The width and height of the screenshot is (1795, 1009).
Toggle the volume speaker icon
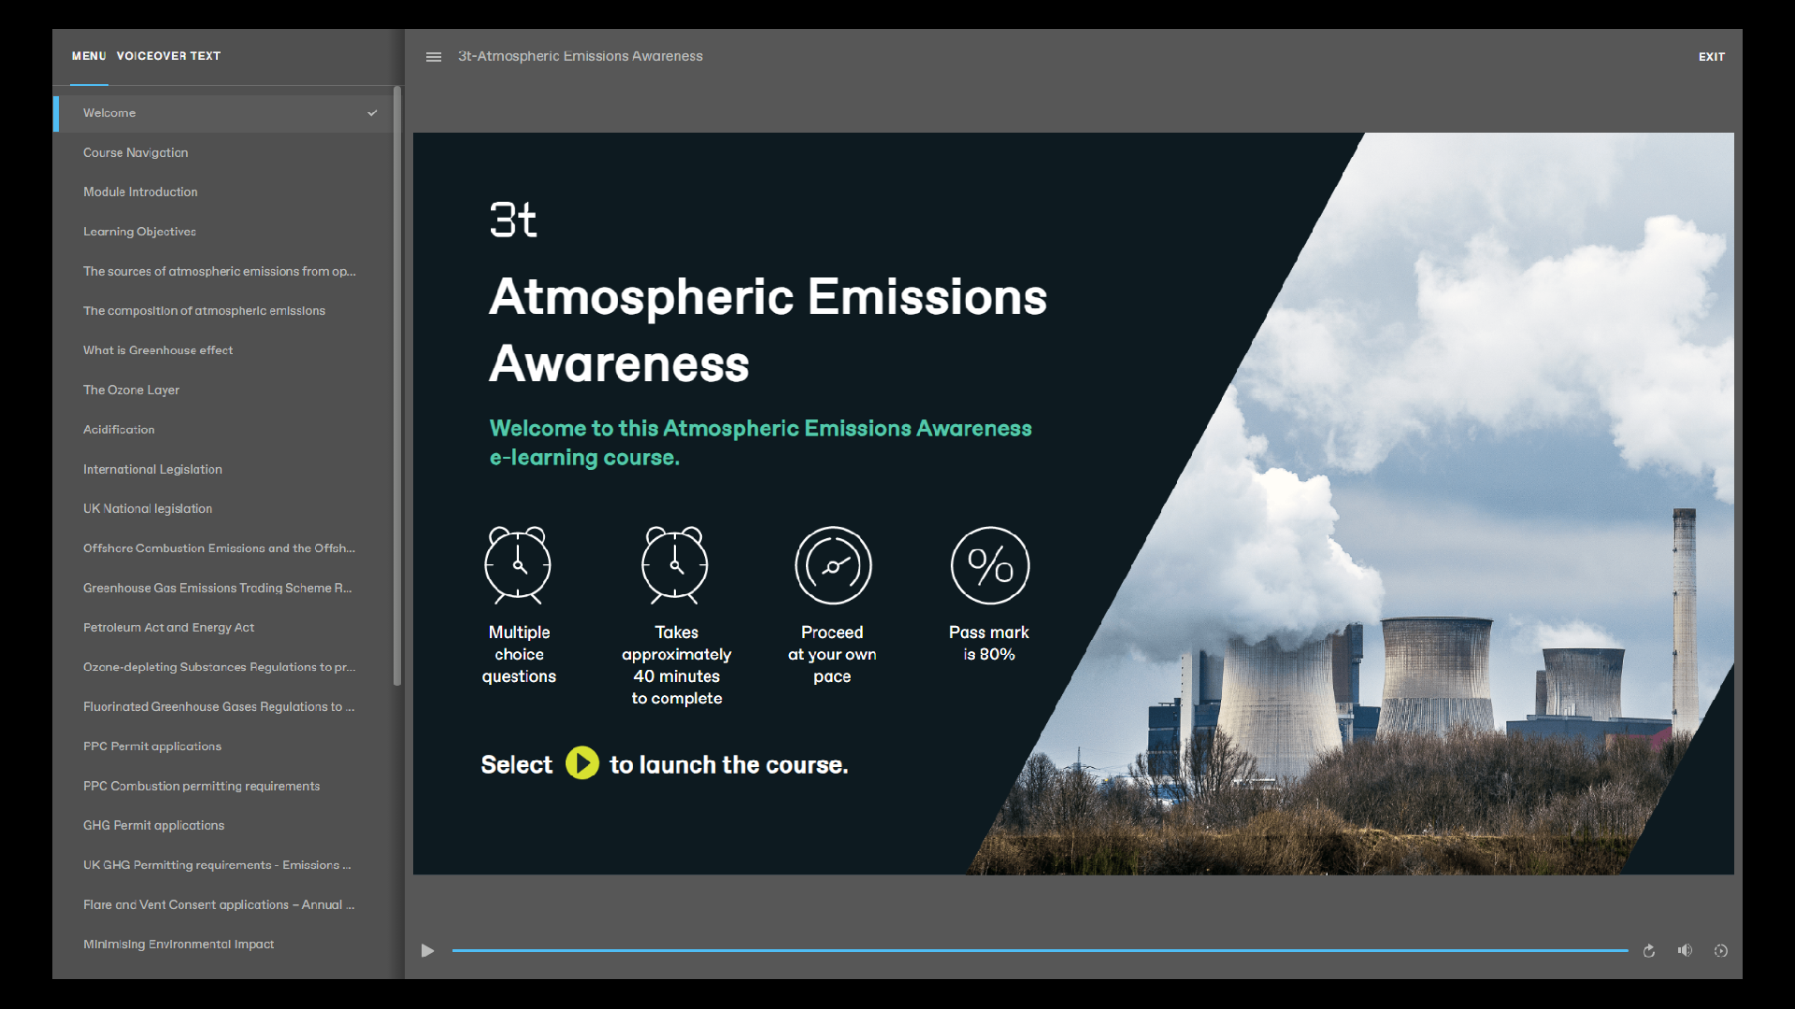(x=1685, y=951)
